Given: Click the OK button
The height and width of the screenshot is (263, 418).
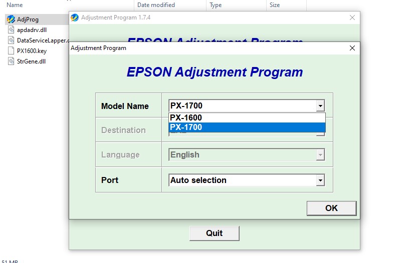Looking at the screenshot, I should pyautogui.click(x=331, y=208).
